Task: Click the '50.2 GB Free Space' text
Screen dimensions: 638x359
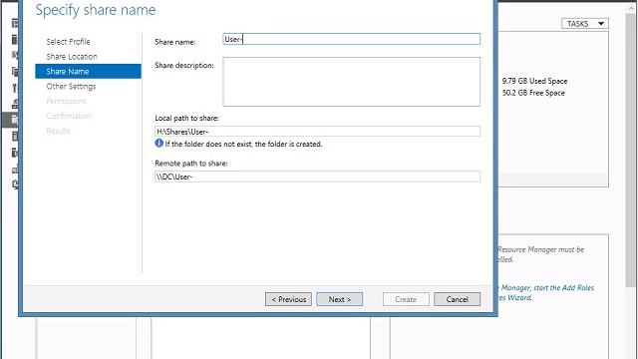Action: (533, 93)
